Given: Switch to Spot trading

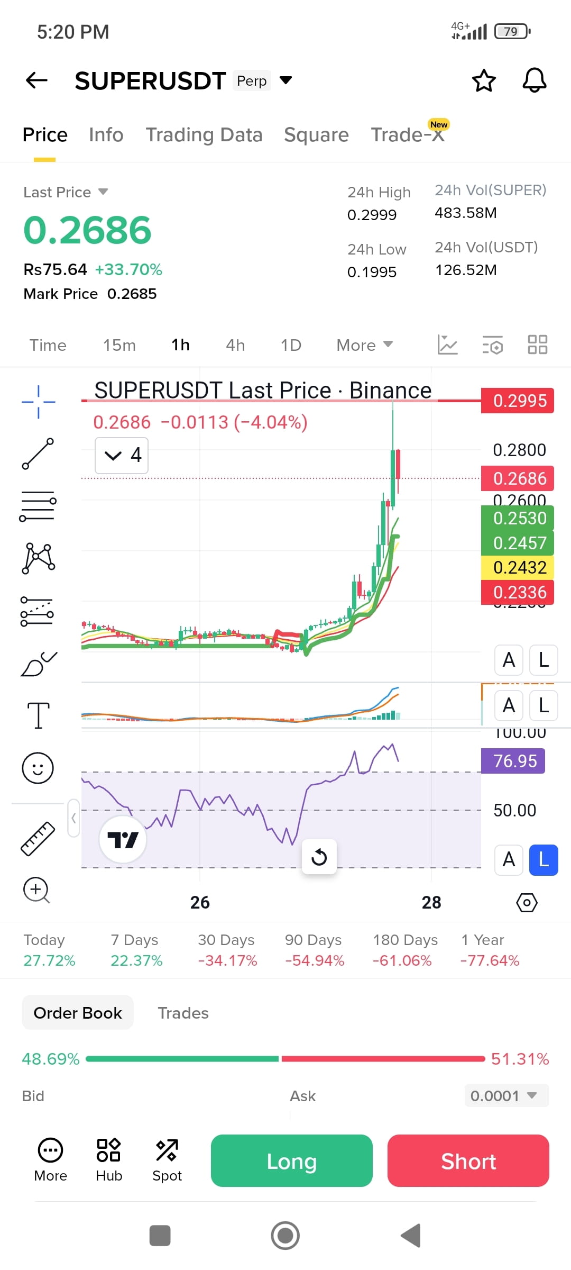Looking at the screenshot, I should [167, 1160].
